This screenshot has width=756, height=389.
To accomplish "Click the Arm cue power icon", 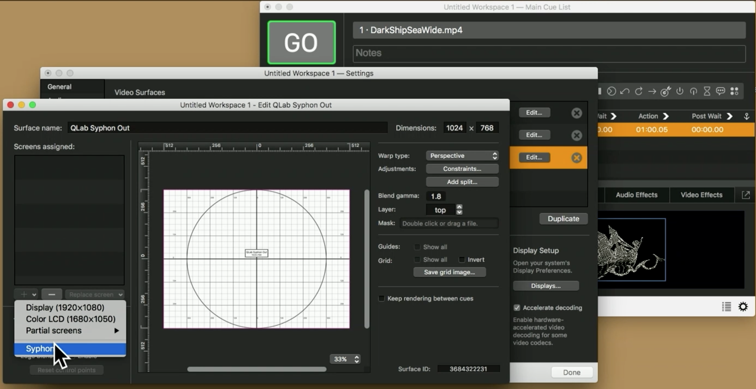I will [680, 91].
